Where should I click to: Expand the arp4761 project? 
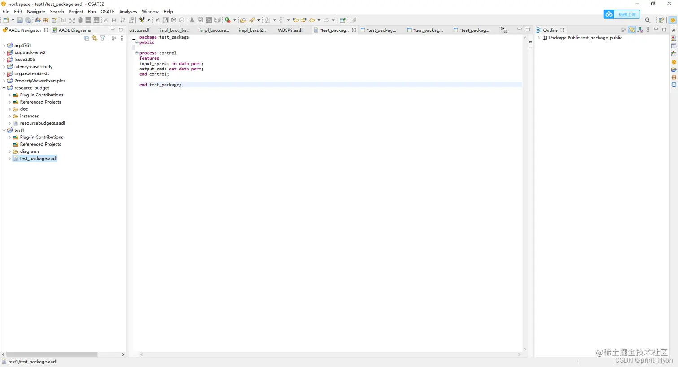point(4,45)
